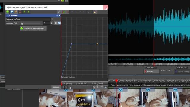Select the purple envelope keyframe point
Image resolution: width=190 pixels, height=107 pixels.
click(71, 44)
